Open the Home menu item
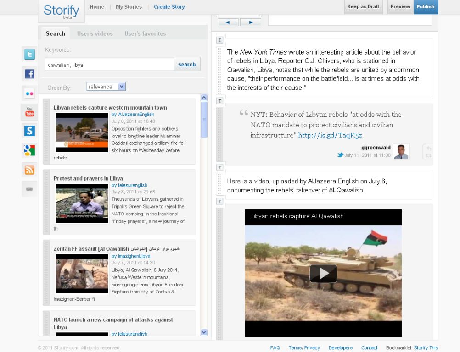This screenshot has height=352, width=460. click(x=97, y=7)
